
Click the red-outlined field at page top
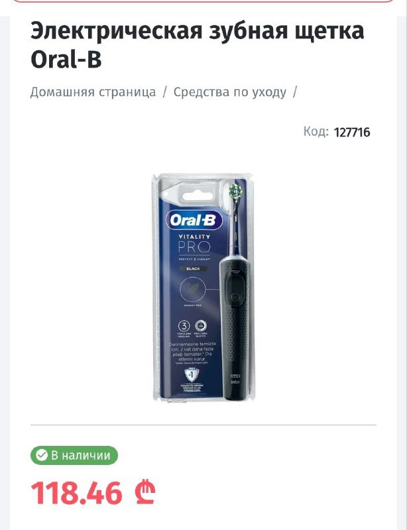pos(203,1)
